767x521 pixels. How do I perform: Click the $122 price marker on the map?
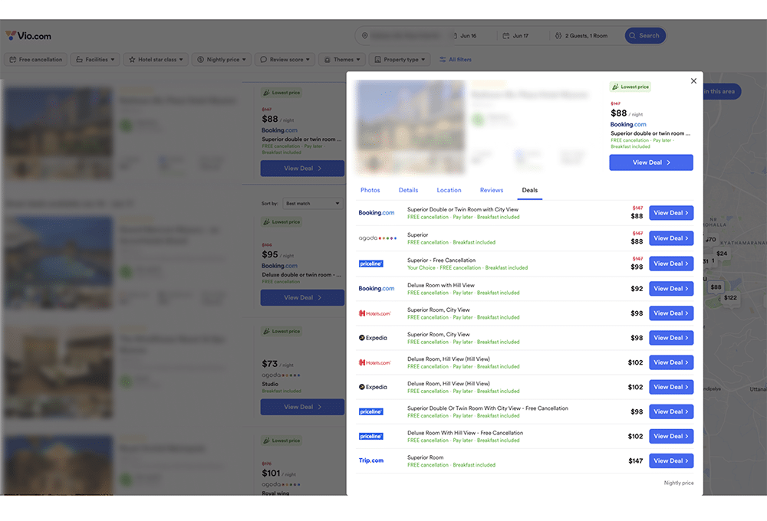click(730, 297)
